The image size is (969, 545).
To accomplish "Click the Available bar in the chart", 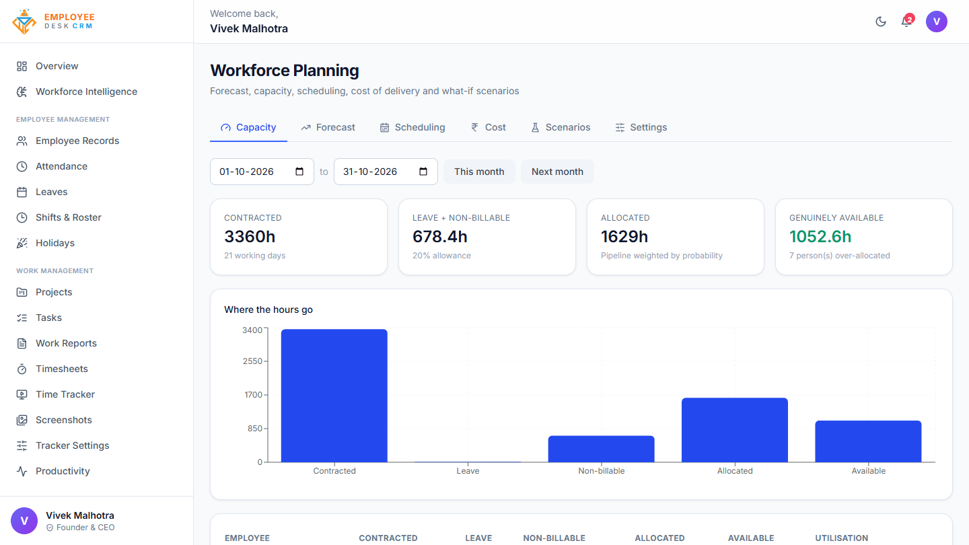I will click(x=868, y=441).
